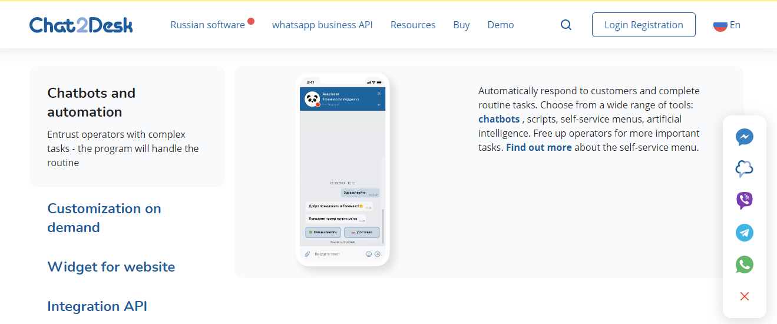Close the messenger widget with red X
The image size is (777, 324).
coord(745,296)
